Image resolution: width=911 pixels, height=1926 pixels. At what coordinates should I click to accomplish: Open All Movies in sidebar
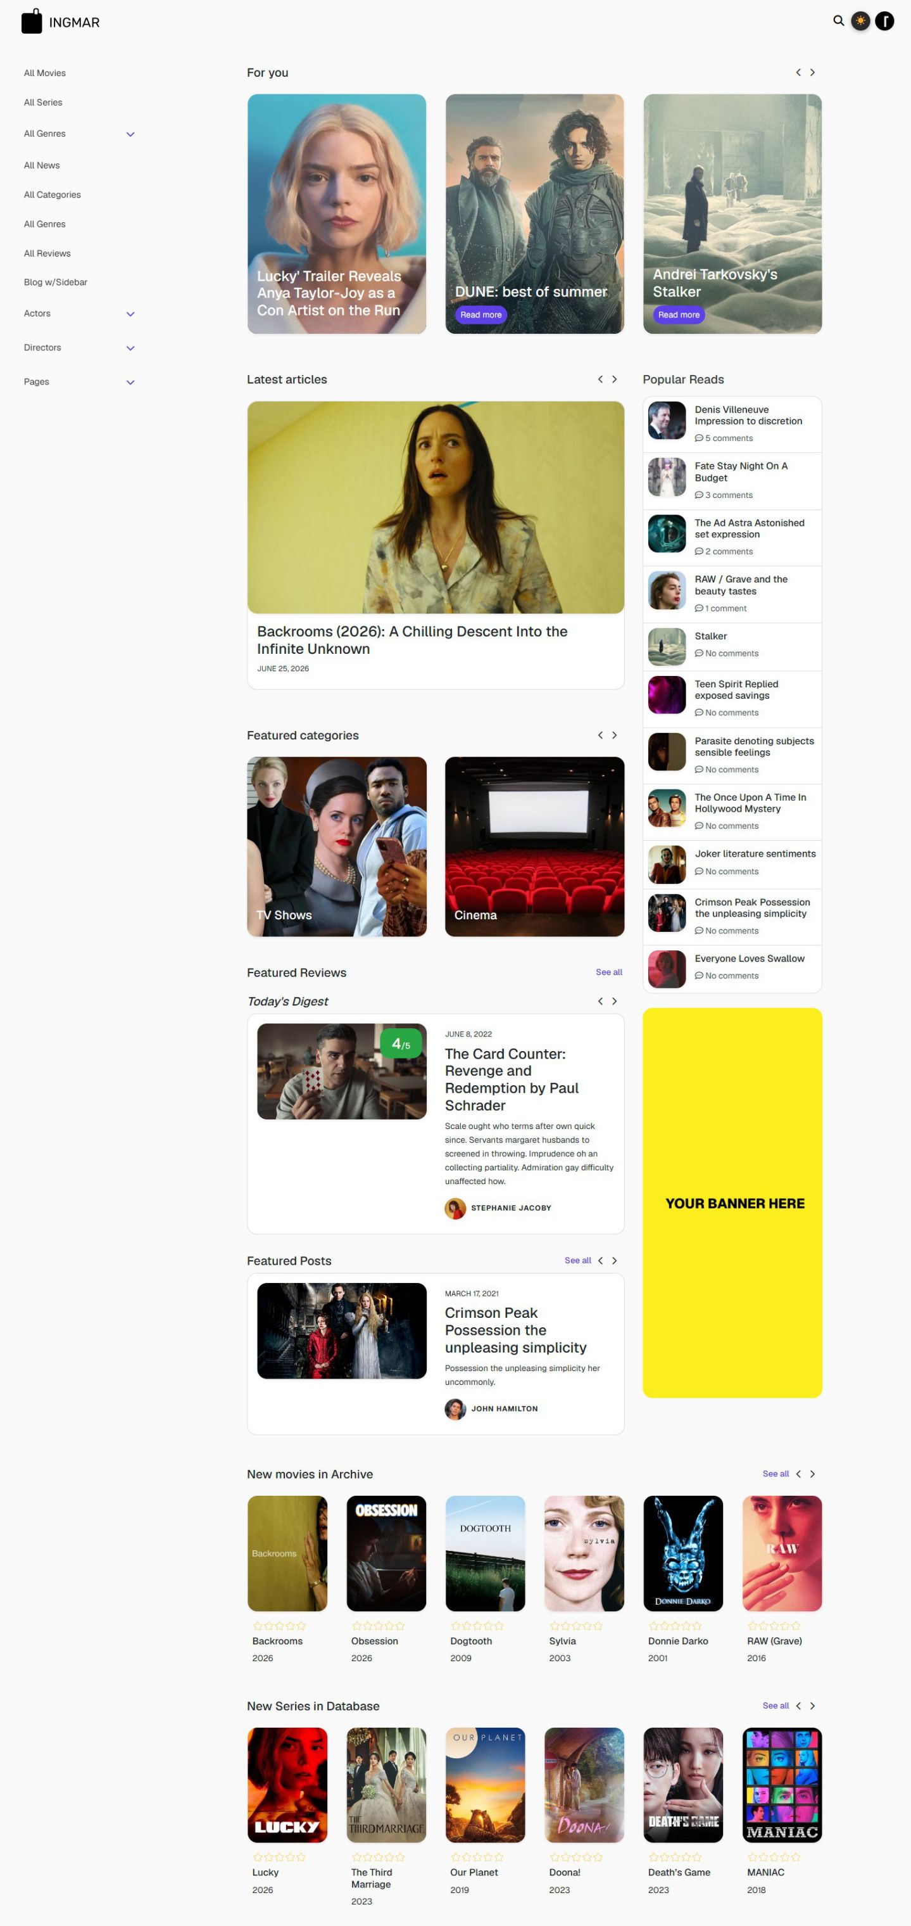click(45, 73)
